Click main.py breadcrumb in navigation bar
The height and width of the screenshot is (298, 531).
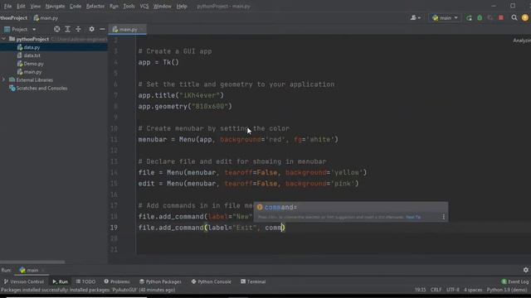(46, 18)
